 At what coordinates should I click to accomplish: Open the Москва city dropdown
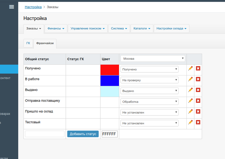pyautogui.click(x=153, y=59)
